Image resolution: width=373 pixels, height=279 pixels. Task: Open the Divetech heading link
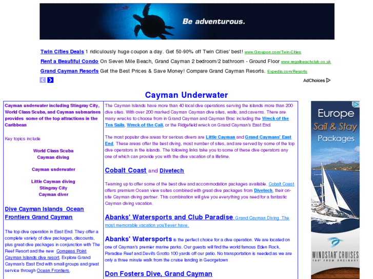[x=172, y=170]
